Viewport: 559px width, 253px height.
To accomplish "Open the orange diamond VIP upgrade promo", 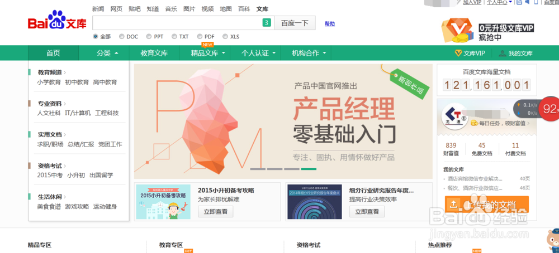I will coord(487,30).
